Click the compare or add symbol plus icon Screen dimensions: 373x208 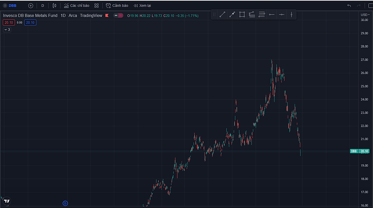point(31,5)
